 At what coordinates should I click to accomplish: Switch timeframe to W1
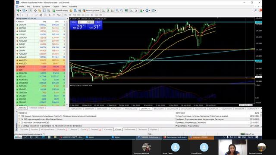(96, 15)
